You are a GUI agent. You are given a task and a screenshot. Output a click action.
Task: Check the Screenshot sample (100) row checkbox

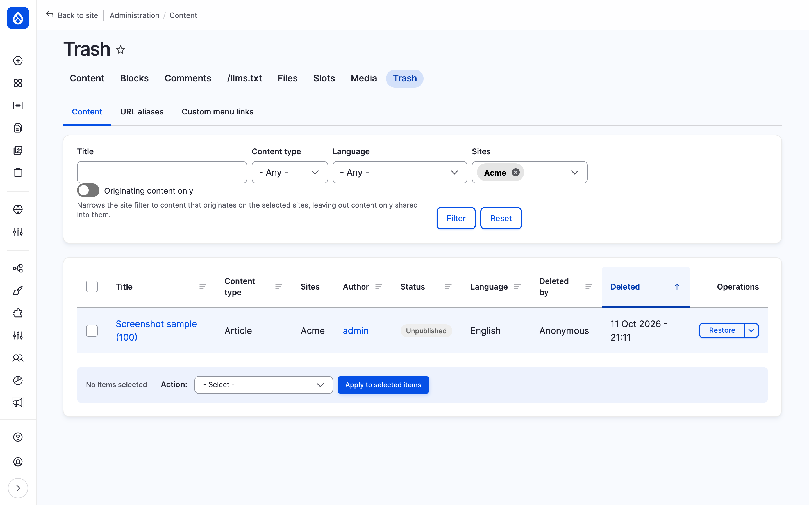click(x=92, y=331)
